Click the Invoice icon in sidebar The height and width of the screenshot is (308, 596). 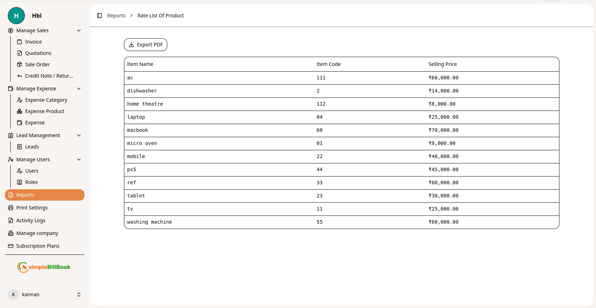point(20,42)
